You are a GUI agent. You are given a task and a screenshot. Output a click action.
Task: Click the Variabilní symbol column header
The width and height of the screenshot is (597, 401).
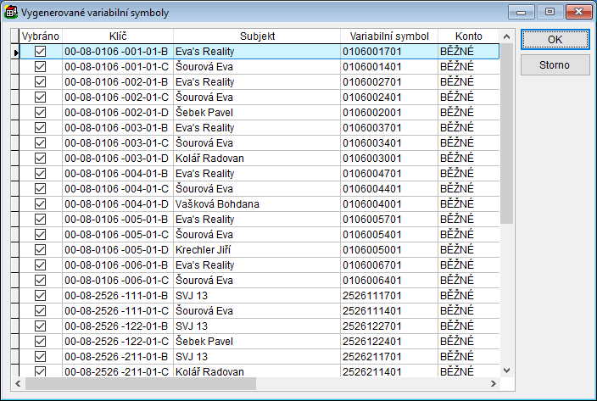(389, 36)
